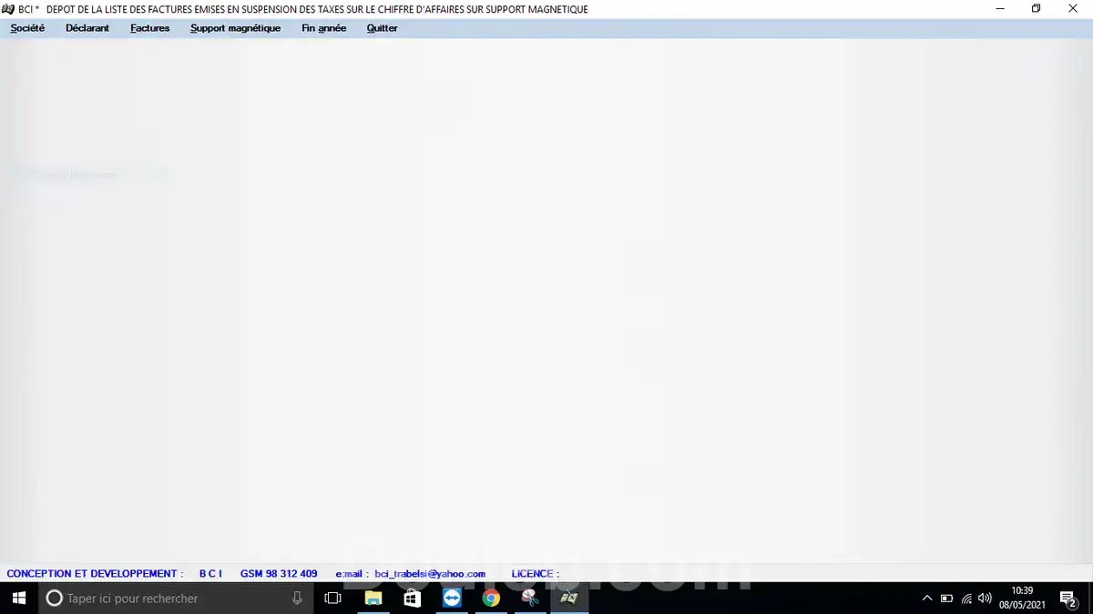Open the Société menu
1093x614 pixels.
(27, 28)
